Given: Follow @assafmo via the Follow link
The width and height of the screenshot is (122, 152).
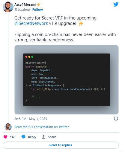Looking at the screenshot, I should point(37,10).
